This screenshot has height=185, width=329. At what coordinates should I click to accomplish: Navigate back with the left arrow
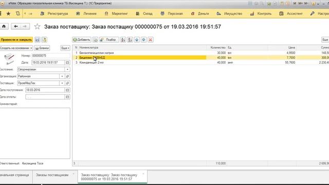tap(16, 26)
